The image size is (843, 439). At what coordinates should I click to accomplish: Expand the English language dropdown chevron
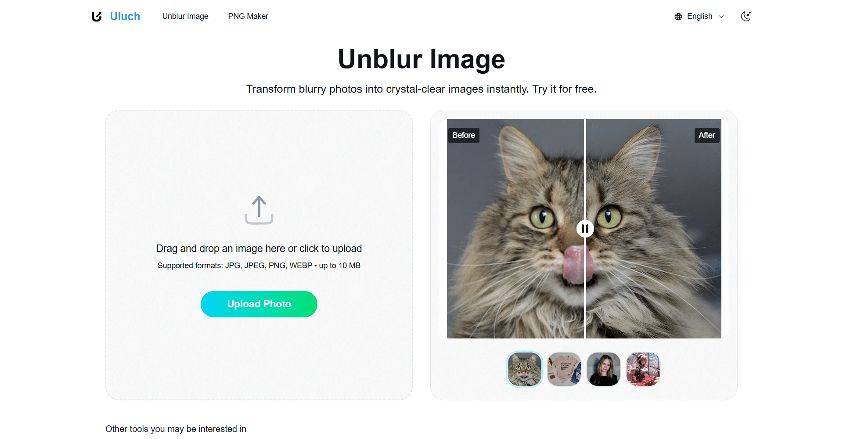721,17
